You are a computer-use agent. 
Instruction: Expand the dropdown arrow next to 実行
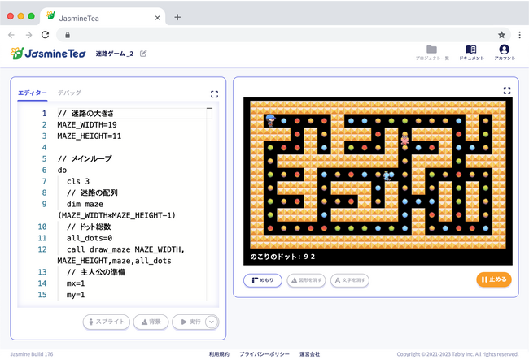(x=212, y=322)
